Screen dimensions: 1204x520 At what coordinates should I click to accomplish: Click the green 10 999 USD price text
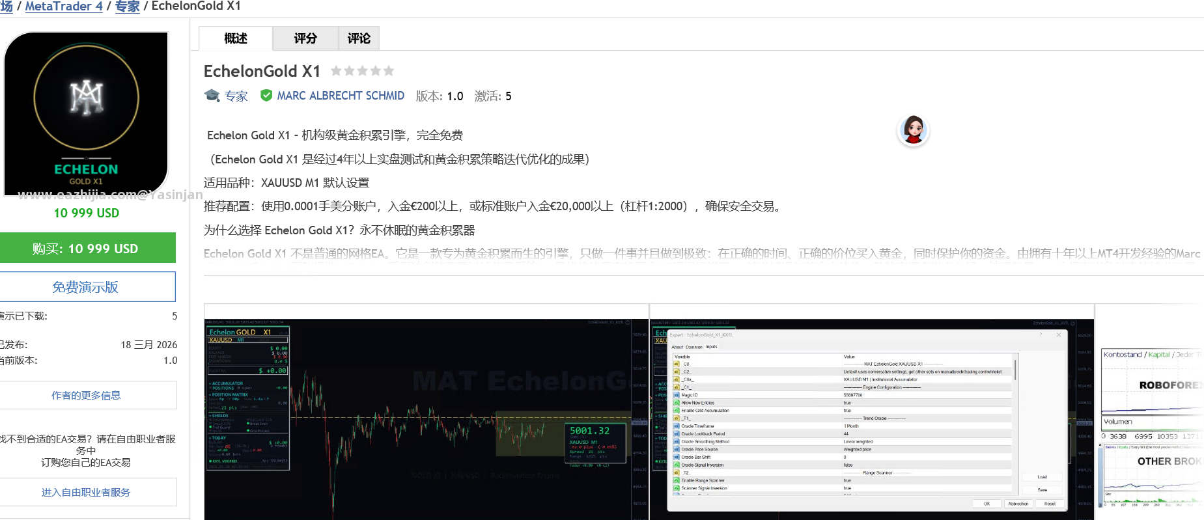click(x=87, y=213)
